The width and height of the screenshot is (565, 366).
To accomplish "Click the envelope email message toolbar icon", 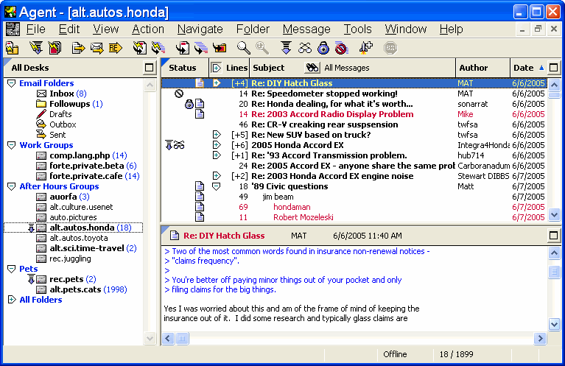I will 96,49.
